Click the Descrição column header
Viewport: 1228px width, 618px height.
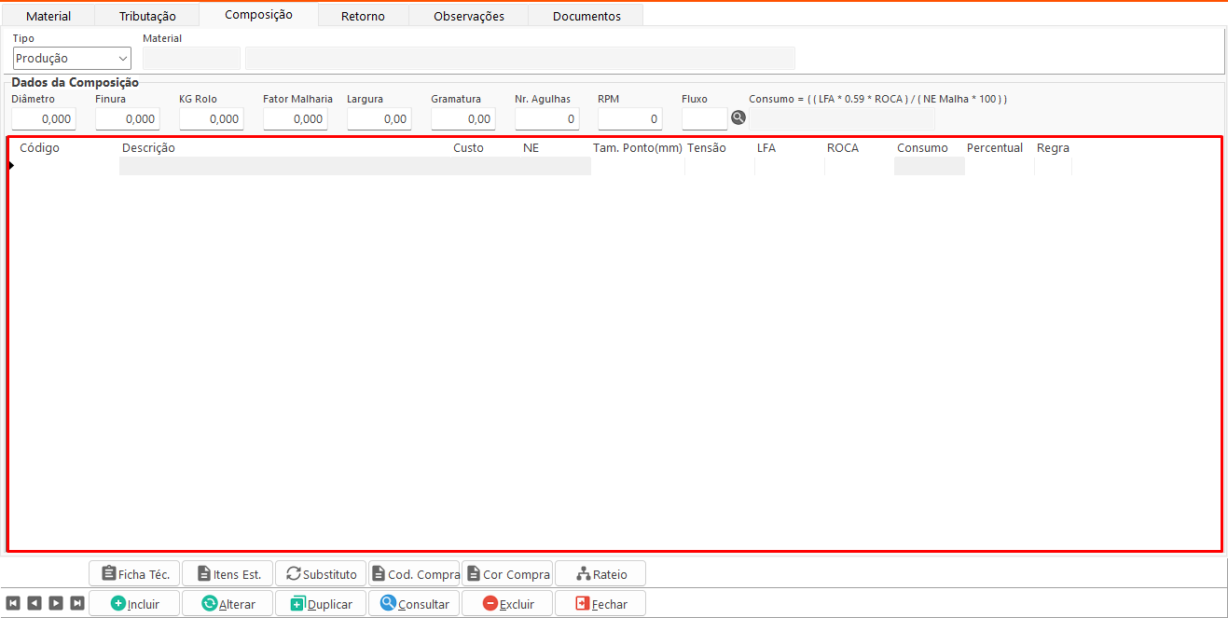(148, 148)
